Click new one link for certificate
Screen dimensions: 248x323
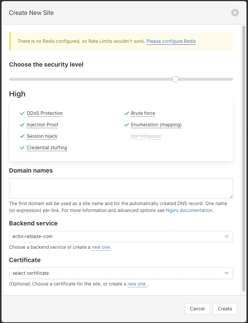tap(137, 284)
